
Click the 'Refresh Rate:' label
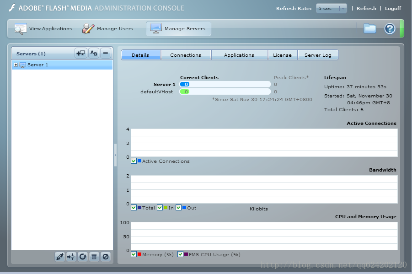click(x=294, y=8)
